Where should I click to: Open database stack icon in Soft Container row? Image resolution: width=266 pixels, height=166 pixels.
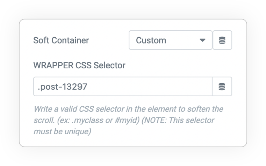222,40
